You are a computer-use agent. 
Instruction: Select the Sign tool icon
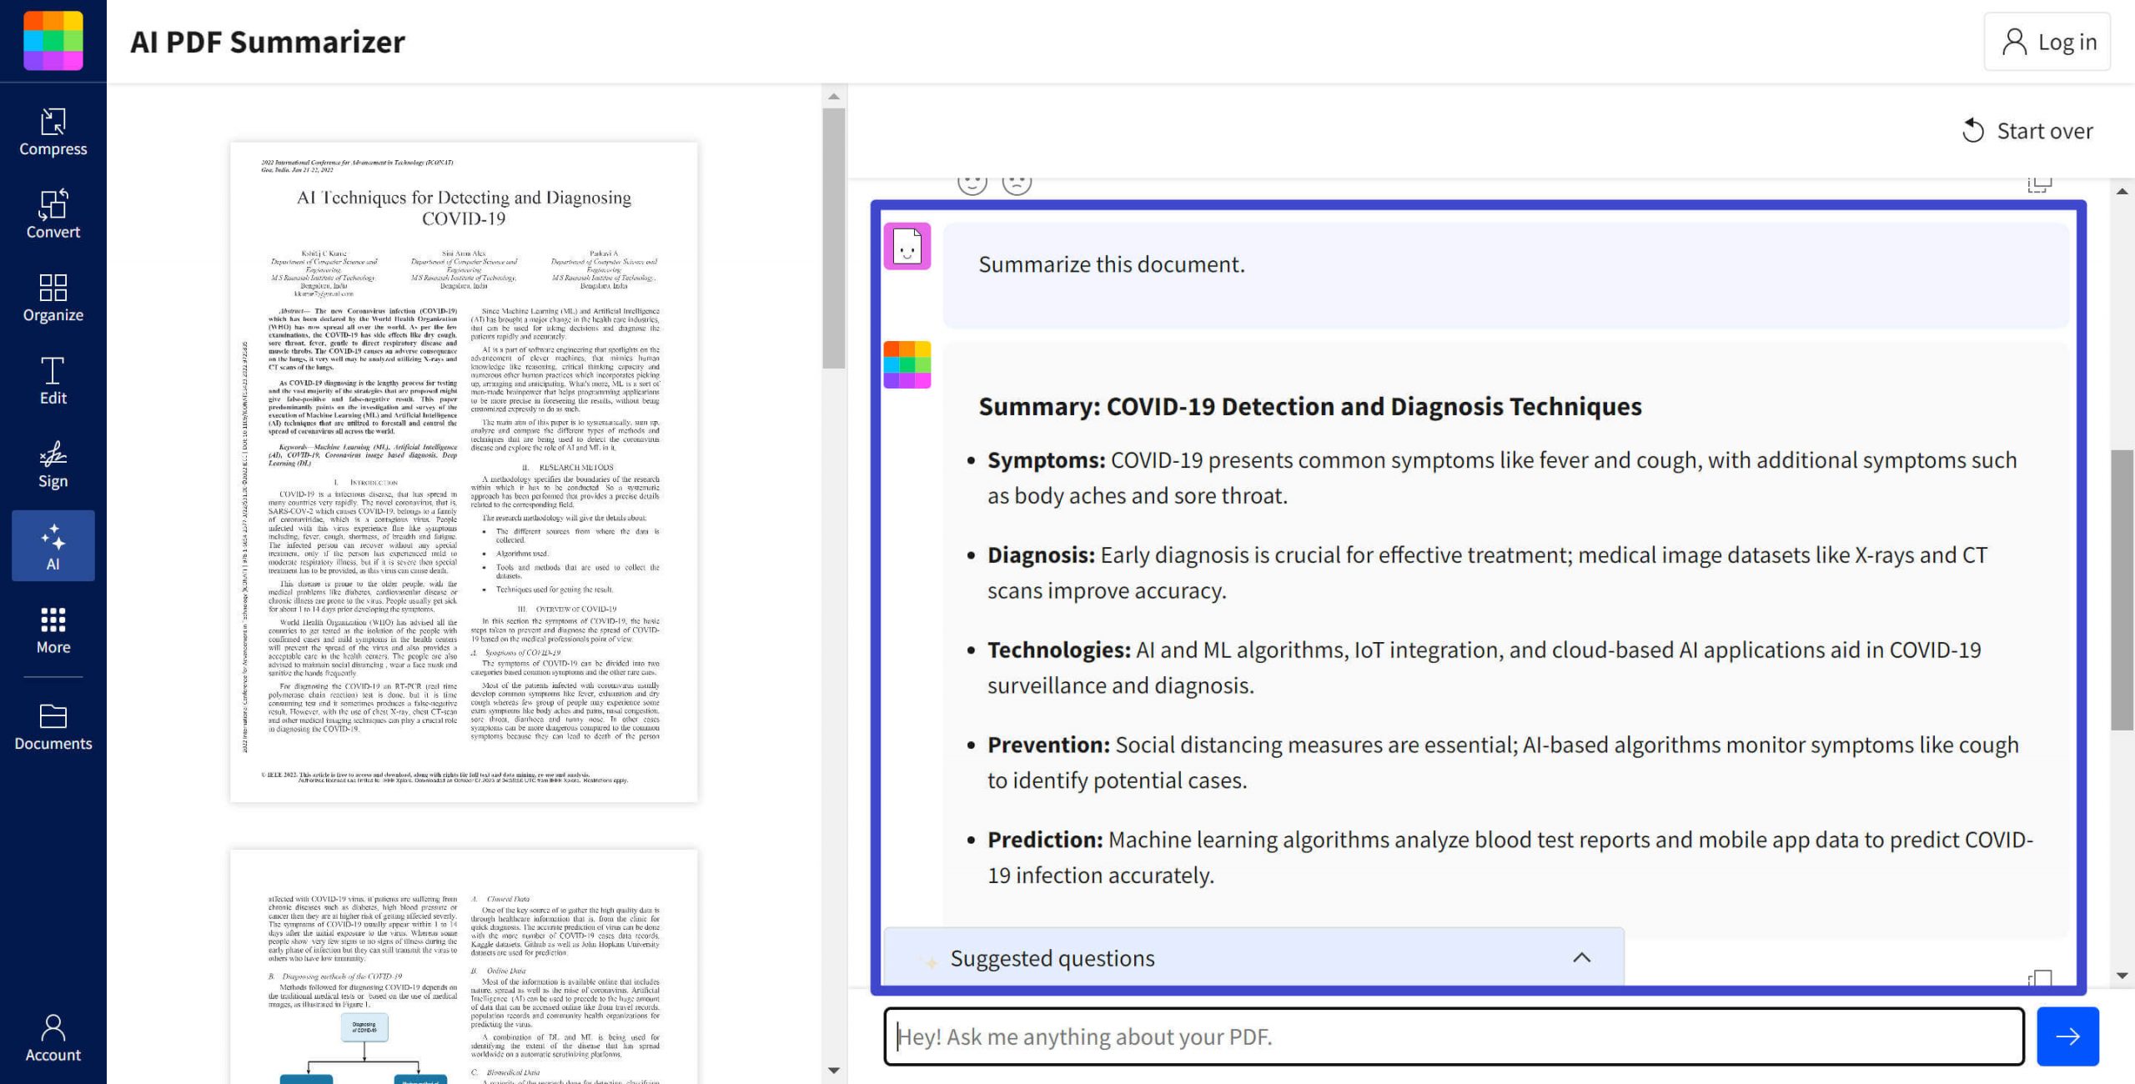click(53, 464)
